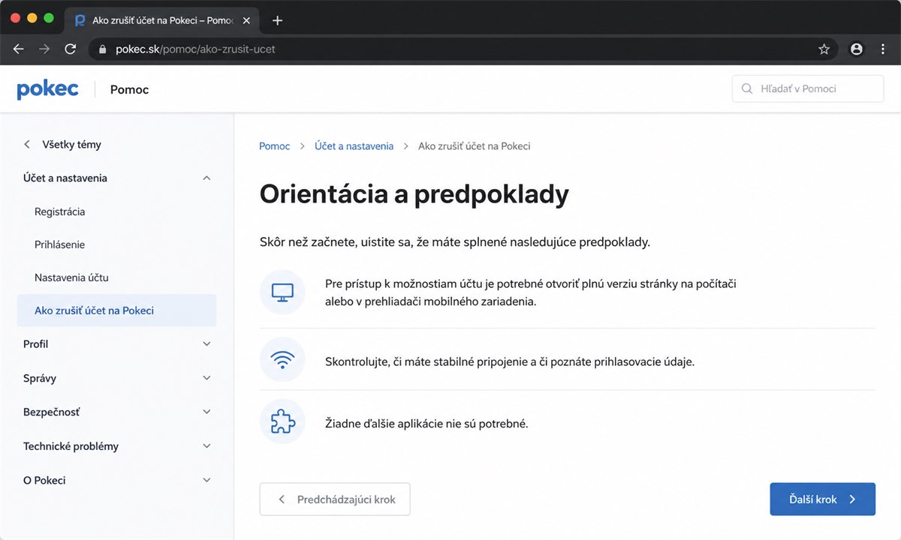Click breadcrumb text Ako zrušiť účet na Pokeci

click(474, 146)
